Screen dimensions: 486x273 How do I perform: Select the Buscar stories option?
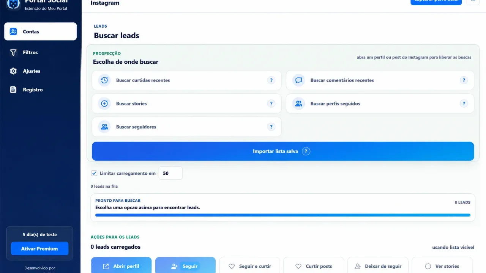click(186, 104)
